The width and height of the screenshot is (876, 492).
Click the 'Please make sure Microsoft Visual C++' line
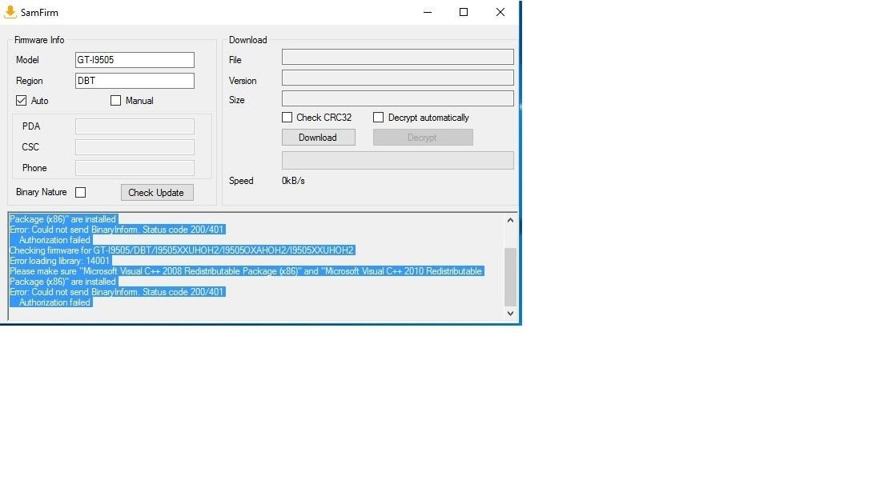point(247,271)
